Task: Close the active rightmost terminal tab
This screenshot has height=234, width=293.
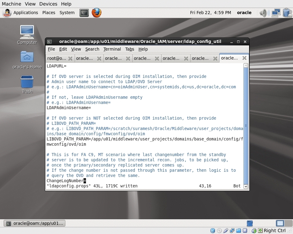Action: [244, 58]
